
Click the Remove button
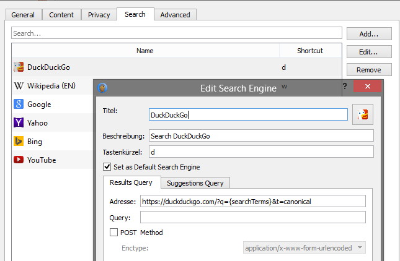click(x=369, y=70)
